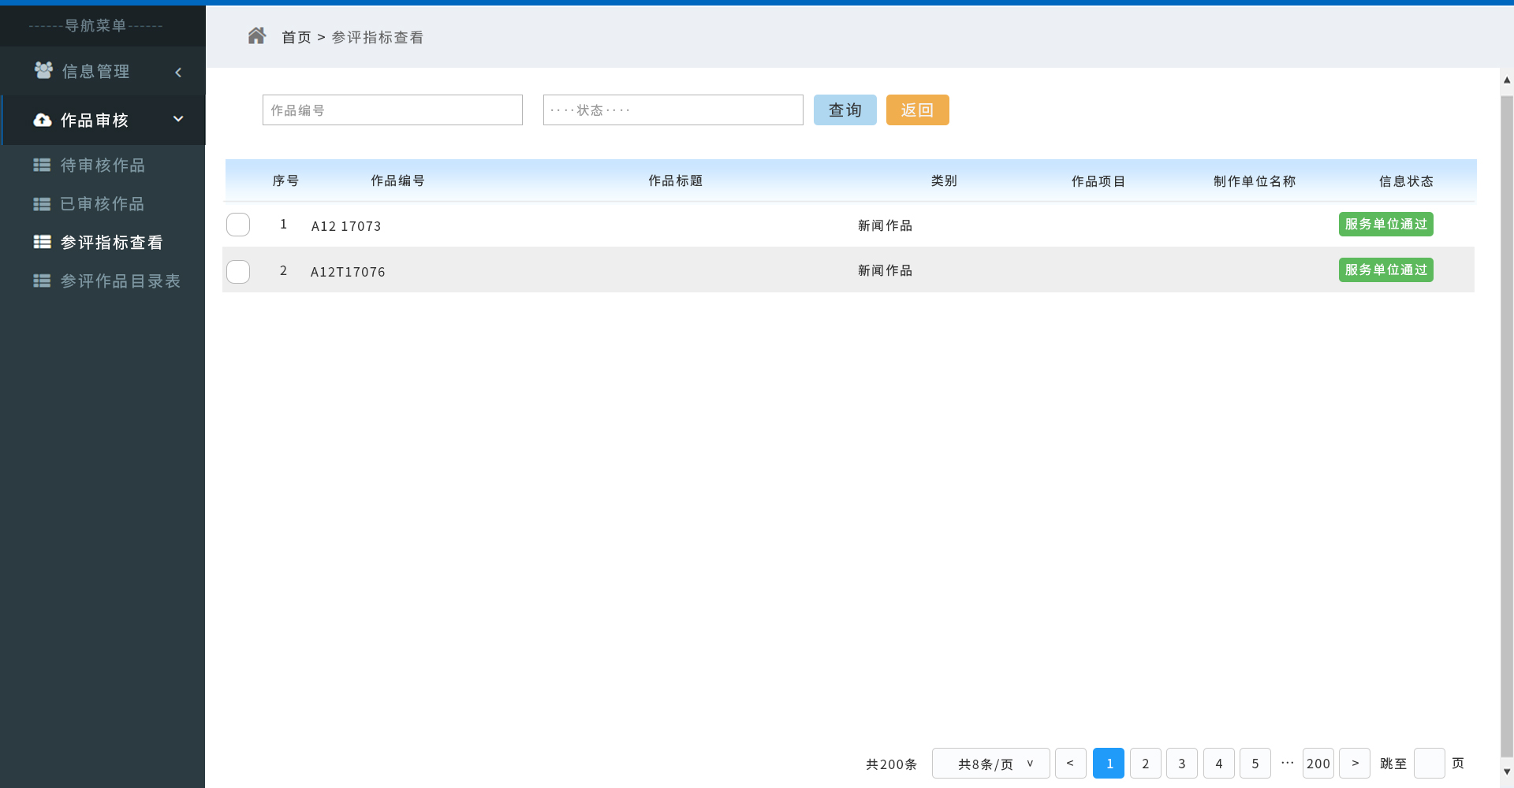The image size is (1514, 788).
Task: Open the 状态 dropdown filter
Action: pos(673,110)
